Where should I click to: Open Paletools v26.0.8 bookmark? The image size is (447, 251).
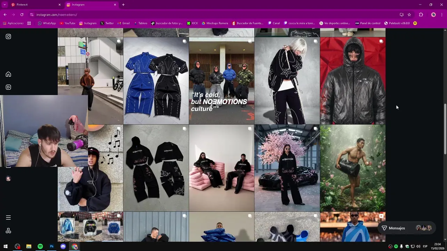(397, 23)
